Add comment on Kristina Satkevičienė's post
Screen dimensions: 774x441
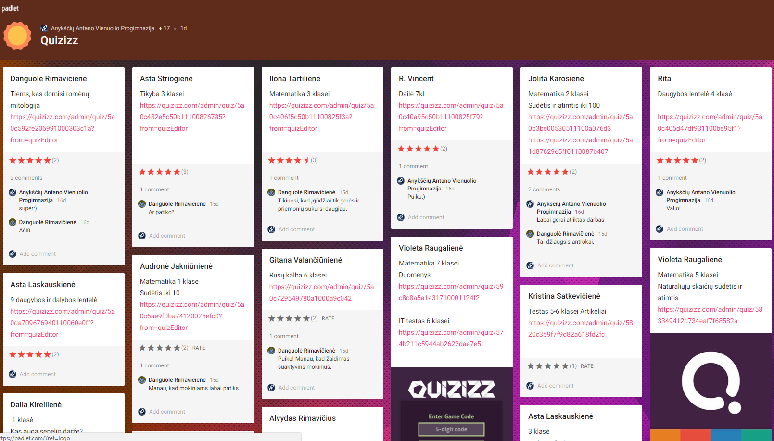tap(555, 386)
